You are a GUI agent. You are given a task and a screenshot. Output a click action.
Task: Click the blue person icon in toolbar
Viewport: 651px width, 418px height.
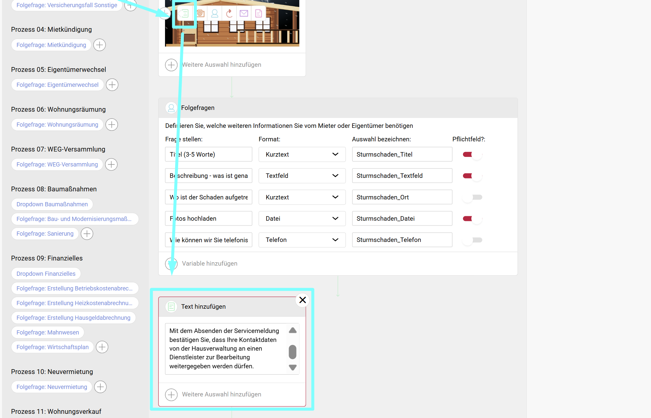pos(215,13)
